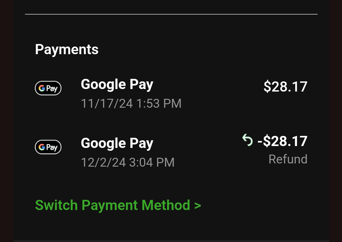This screenshot has width=342, height=242.
Task: Click the Google Pay logo beside the 11/17/24 payment
Action: pyautogui.click(x=48, y=88)
